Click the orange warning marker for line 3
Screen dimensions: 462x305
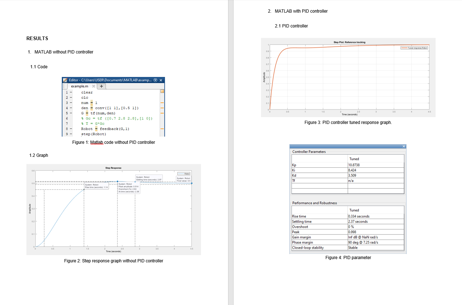point(162,103)
